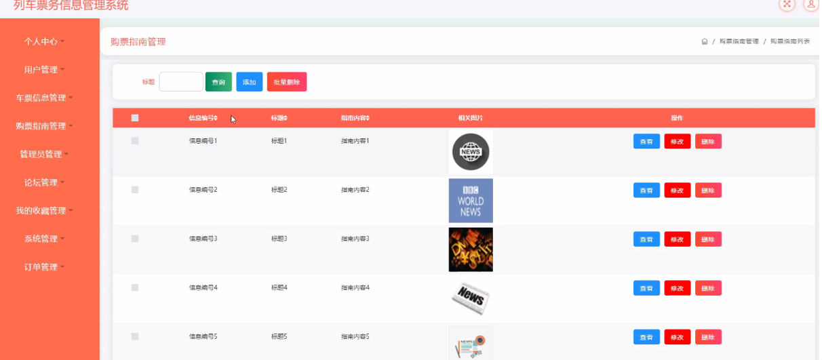Delete 信息编号3 with 删除 button
822x360 pixels.
tap(708, 239)
